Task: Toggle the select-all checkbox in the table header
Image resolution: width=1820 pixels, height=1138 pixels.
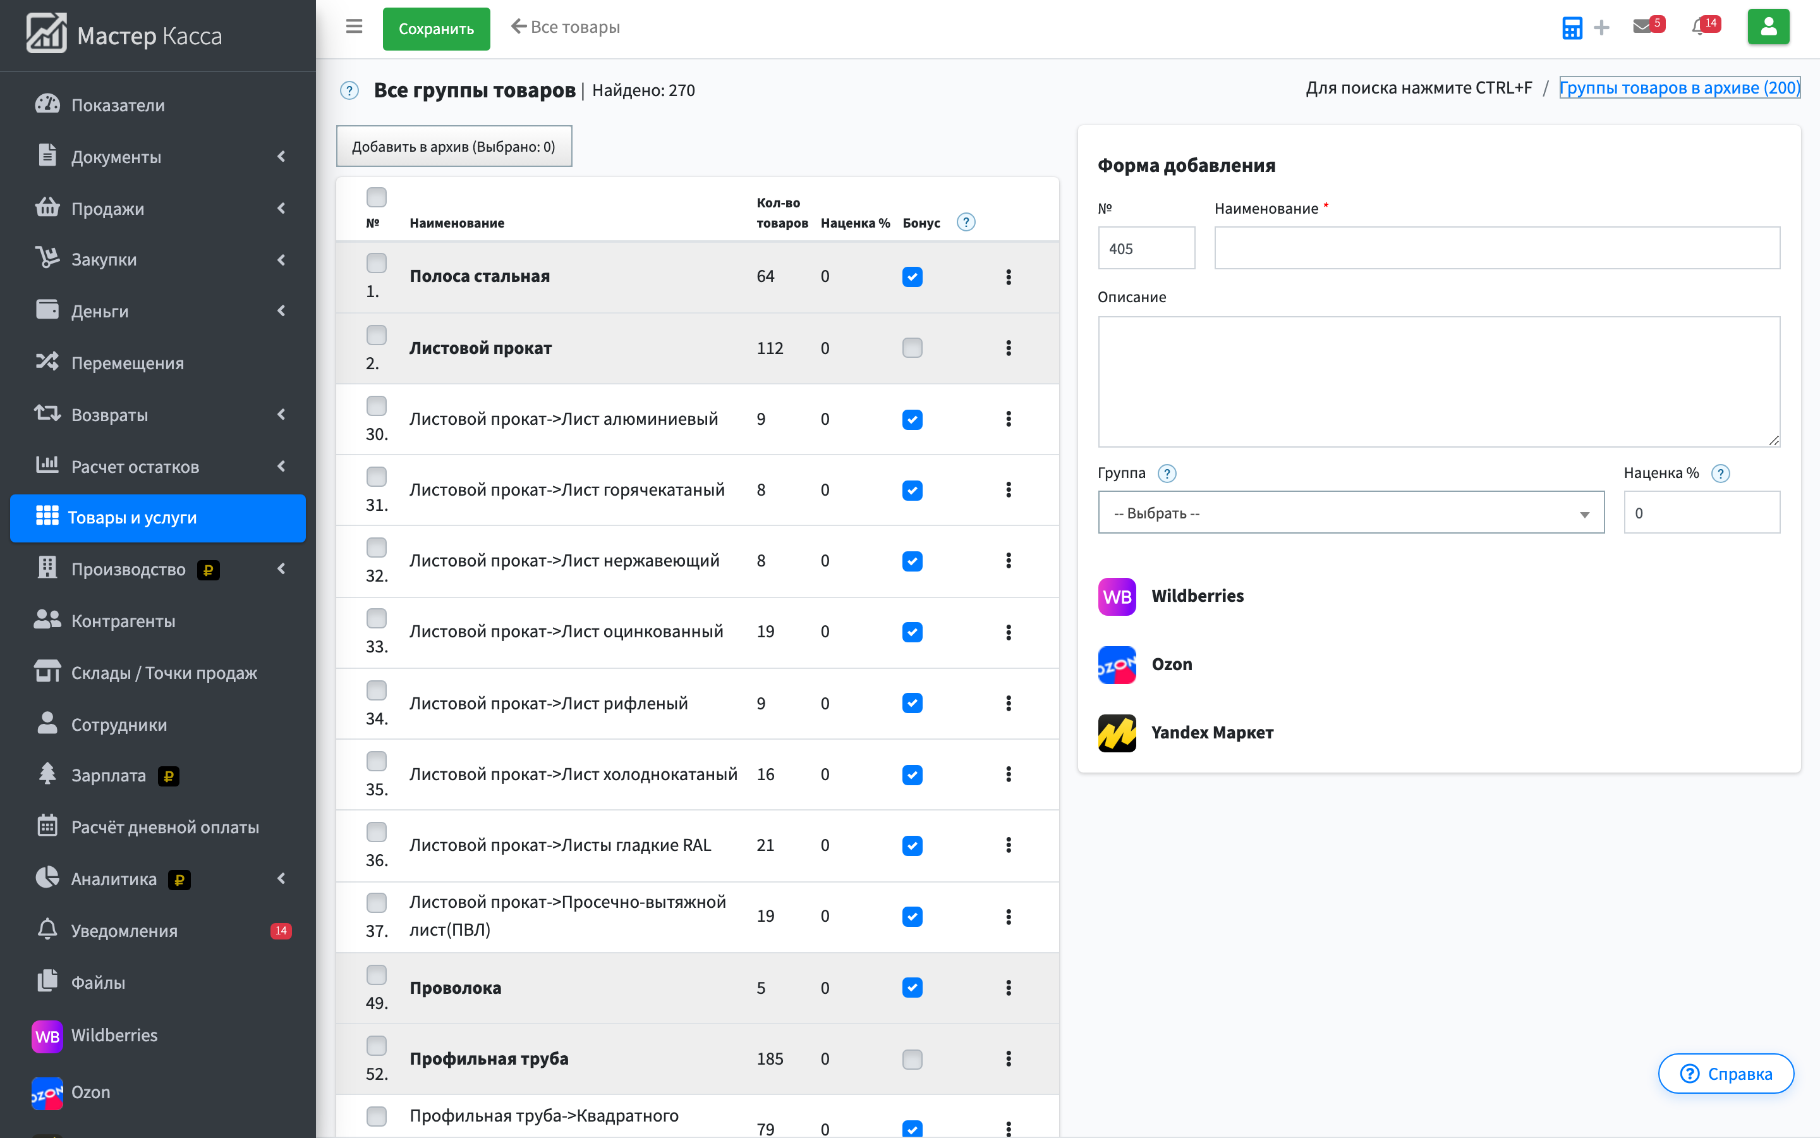Action: [376, 197]
